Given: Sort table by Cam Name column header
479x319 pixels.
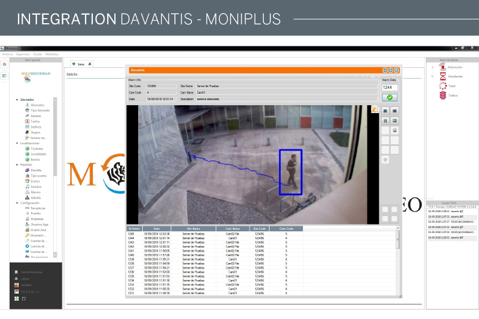Looking at the screenshot, I should 232,229.
